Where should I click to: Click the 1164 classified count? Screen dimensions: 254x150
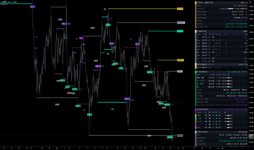click(x=243, y=132)
